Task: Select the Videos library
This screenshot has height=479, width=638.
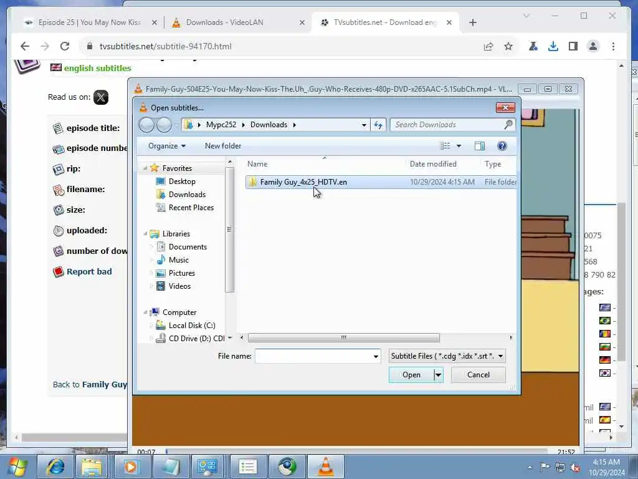Action: [x=179, y=286]
